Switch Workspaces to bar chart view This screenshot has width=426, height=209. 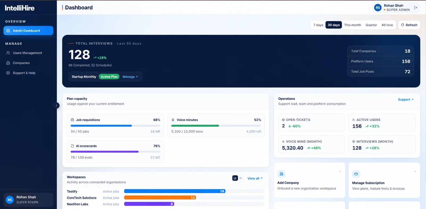235,178
